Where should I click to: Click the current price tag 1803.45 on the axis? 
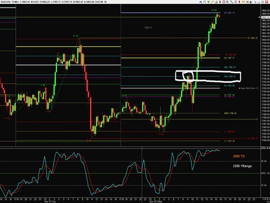(265, 17)
